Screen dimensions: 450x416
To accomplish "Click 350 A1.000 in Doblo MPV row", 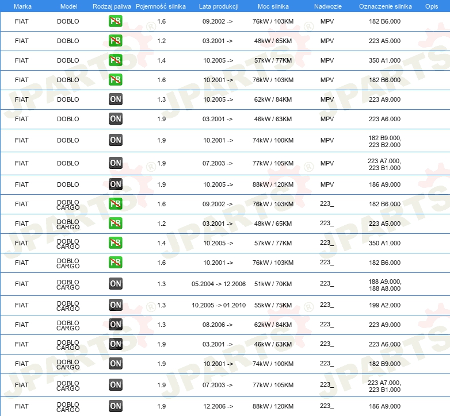I will [384, 60].
